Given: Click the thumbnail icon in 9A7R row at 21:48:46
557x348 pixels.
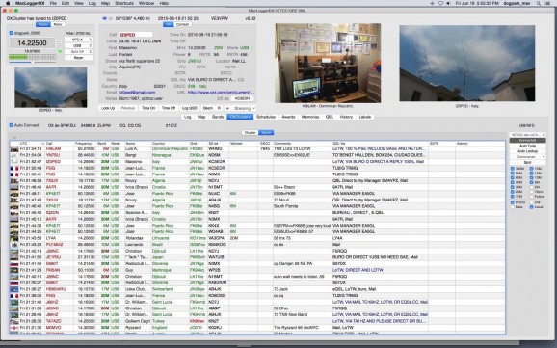Looking at the screenshot, I should point(14,187).
